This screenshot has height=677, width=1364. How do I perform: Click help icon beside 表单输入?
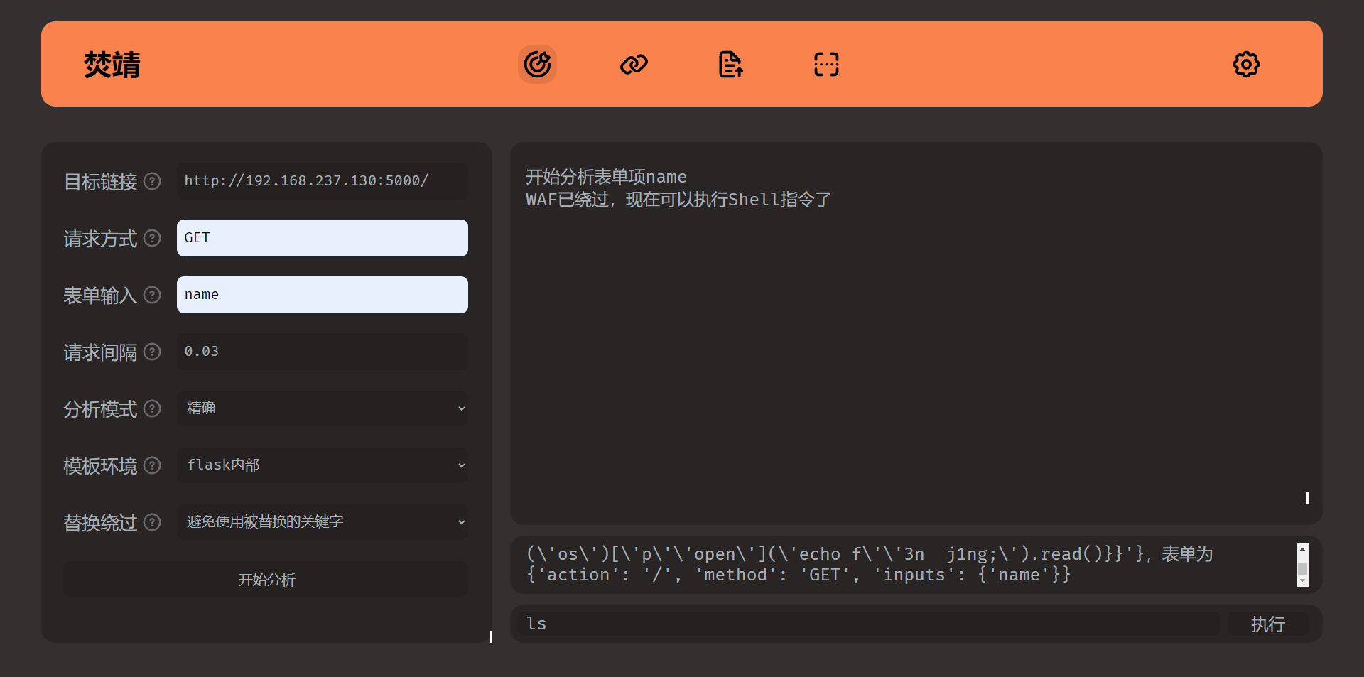152,295
